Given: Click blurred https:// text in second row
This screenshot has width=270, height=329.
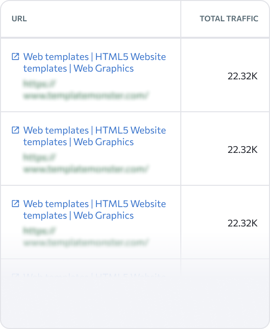Looking at the screenshot, I should [x=39, y=157].
